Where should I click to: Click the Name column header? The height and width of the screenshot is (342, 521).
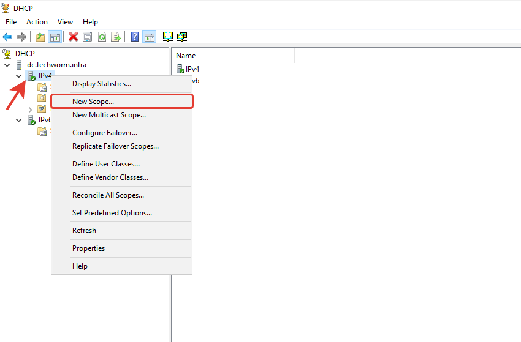coord(186,56)
